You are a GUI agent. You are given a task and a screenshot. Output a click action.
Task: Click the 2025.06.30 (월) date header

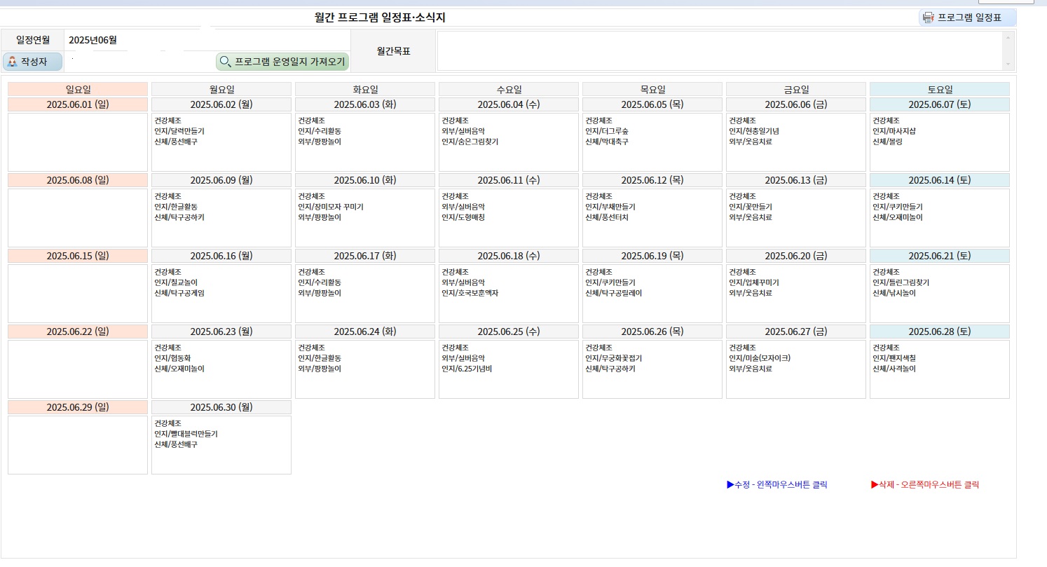(x=221, y=407)
